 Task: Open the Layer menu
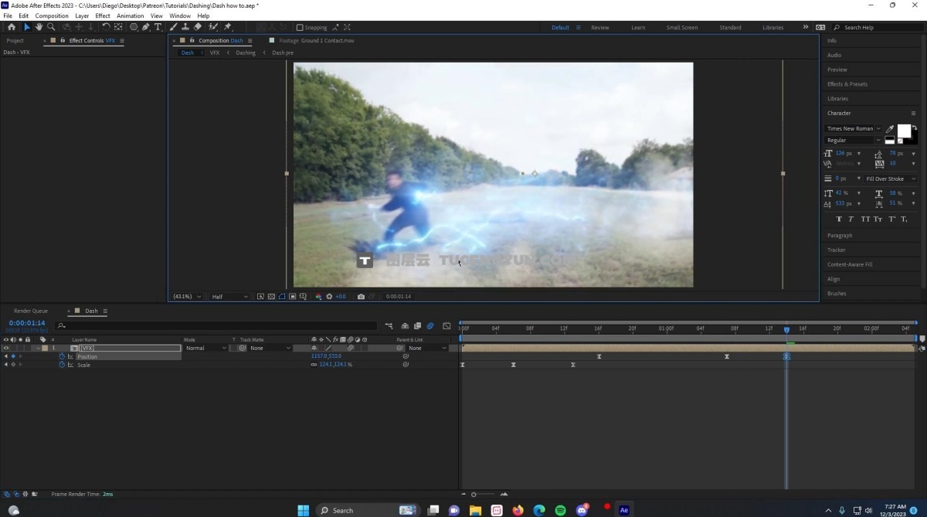(x=82, y=15)
